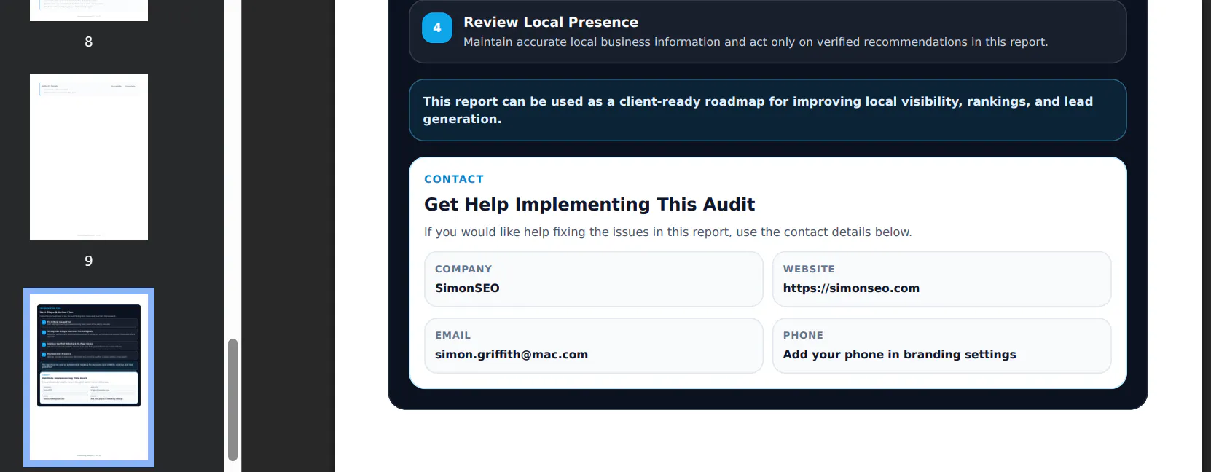Click the page 8 thumbnail
Viewport: 1211px width, 472px height.
pyautogui.click(x=89, y=10)
